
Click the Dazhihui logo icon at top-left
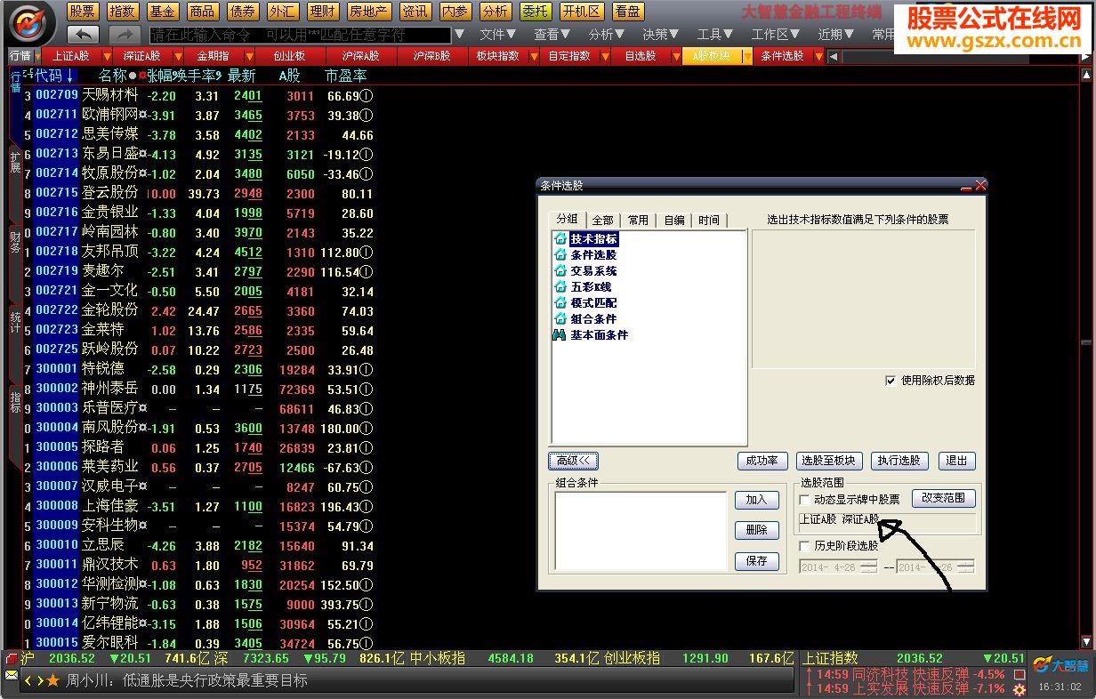pyautogui.click(x=28, y=21)
